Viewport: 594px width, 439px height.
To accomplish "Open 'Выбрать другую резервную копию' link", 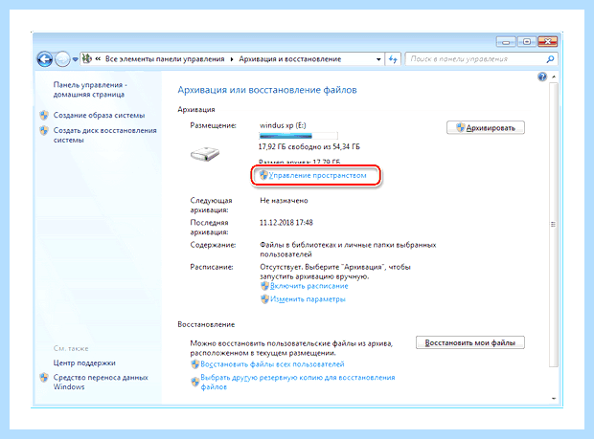I will click(x=298, y=382).
